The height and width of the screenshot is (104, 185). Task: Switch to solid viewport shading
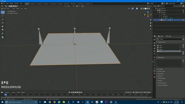pos(145,9)
